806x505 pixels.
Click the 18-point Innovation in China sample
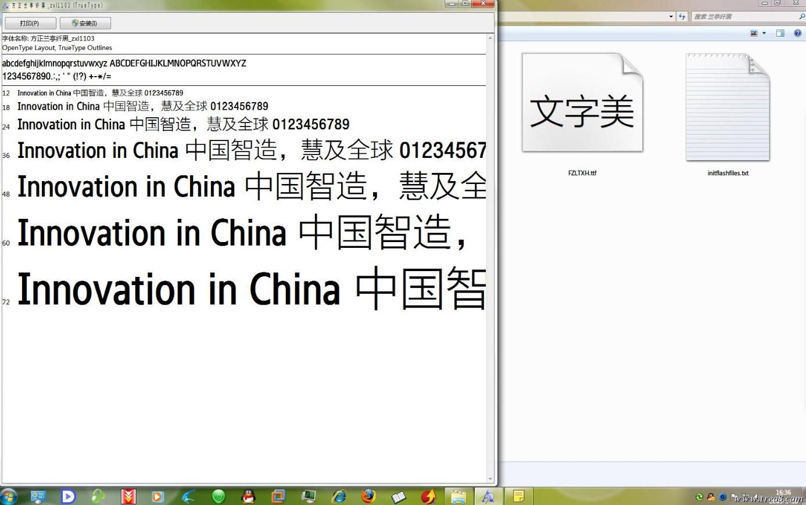(x=143, y=106)
